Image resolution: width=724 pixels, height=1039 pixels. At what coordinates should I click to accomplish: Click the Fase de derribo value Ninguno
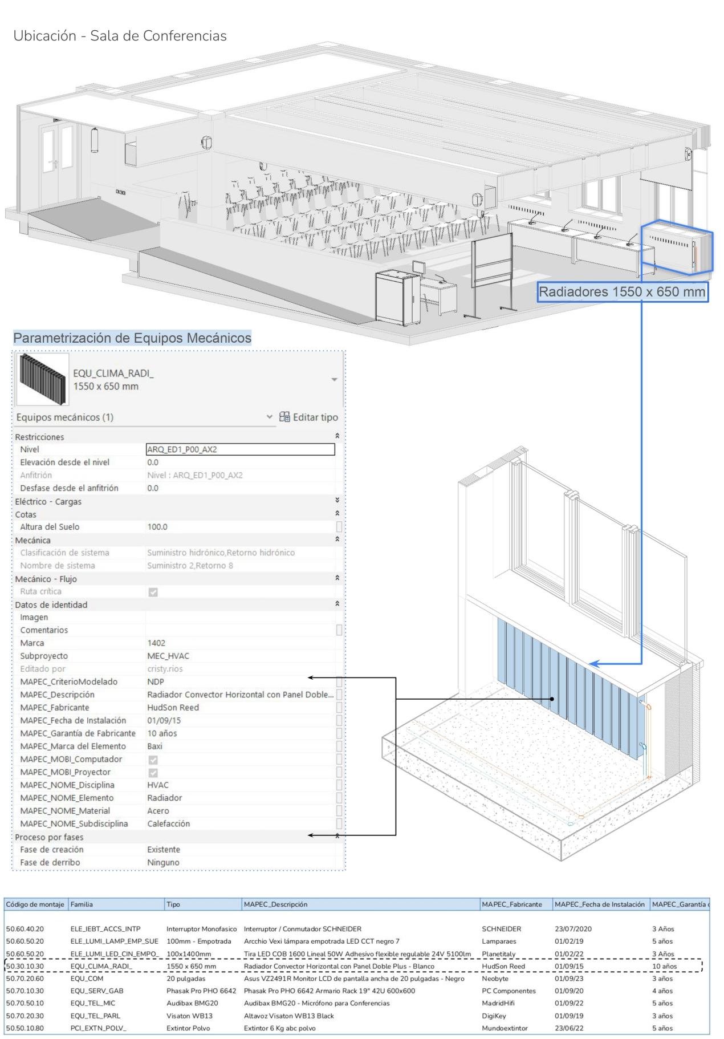163,862
